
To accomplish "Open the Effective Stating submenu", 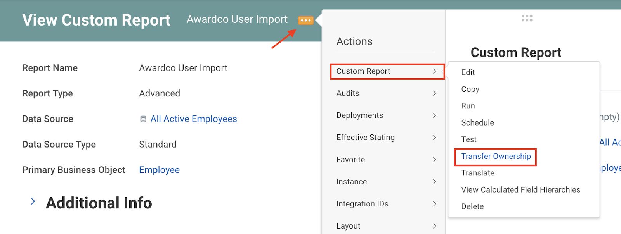I will click(x=386, y=138).
